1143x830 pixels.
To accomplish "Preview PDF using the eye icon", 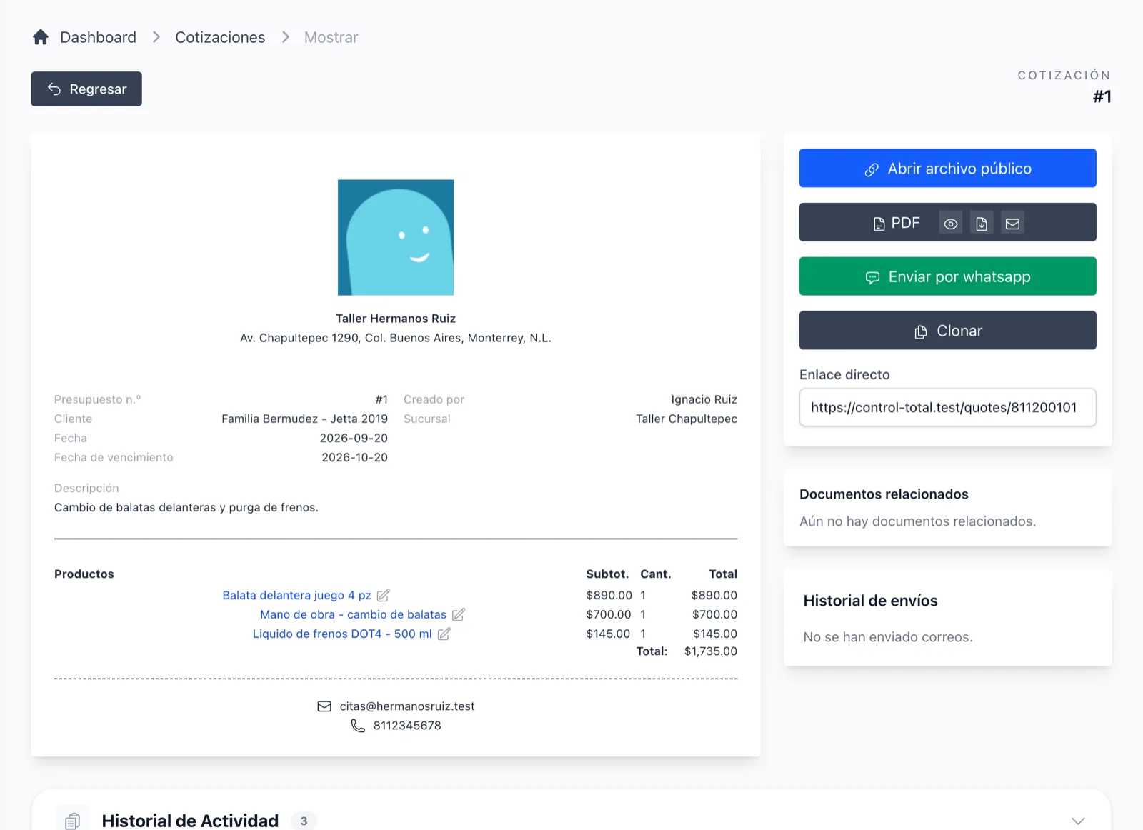I will [950, 223].
